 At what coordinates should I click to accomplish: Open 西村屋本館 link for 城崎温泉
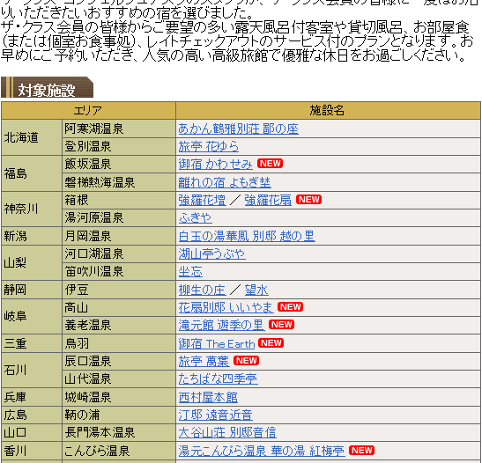pos(208,397)
